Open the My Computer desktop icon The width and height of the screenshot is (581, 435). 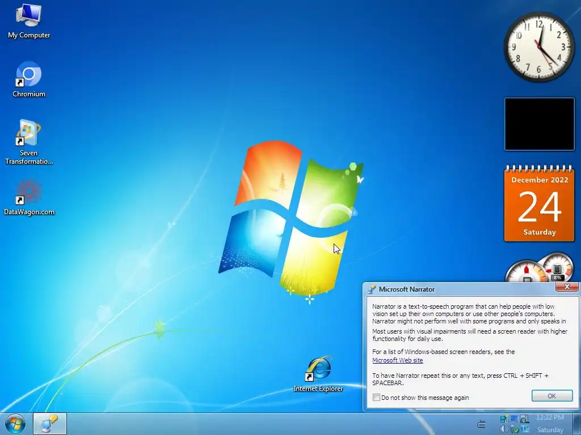pyautogui.click(x=28, y=22)
